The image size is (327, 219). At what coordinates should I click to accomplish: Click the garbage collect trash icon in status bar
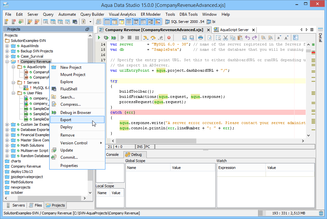(321, 213)
